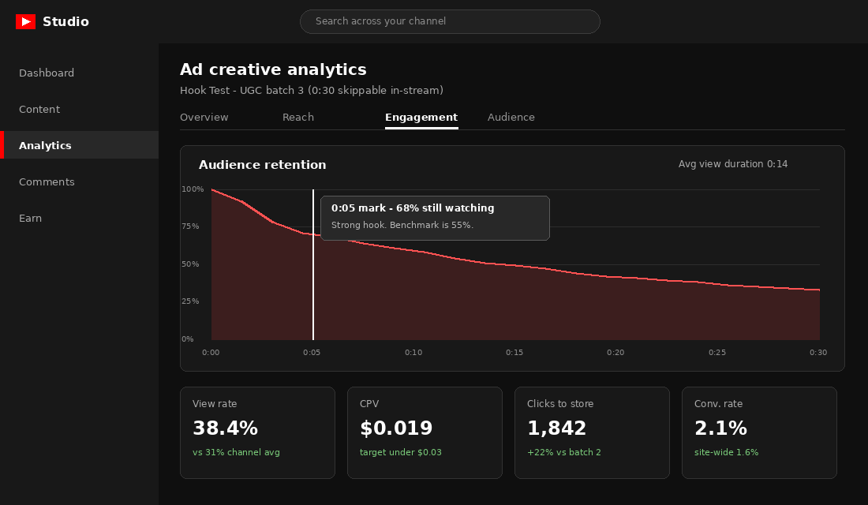Click the '50%' y-axis label

click(190, 264)
